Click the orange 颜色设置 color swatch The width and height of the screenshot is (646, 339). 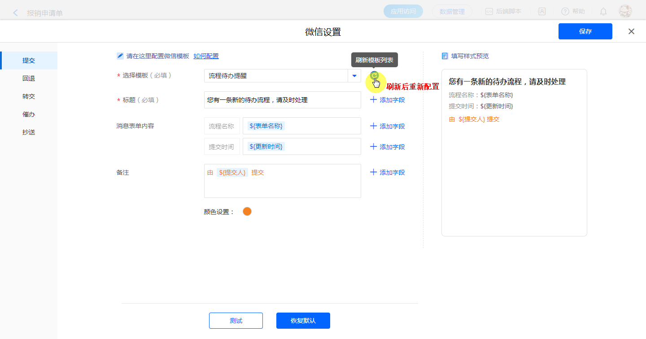click(x=247, y=211)
